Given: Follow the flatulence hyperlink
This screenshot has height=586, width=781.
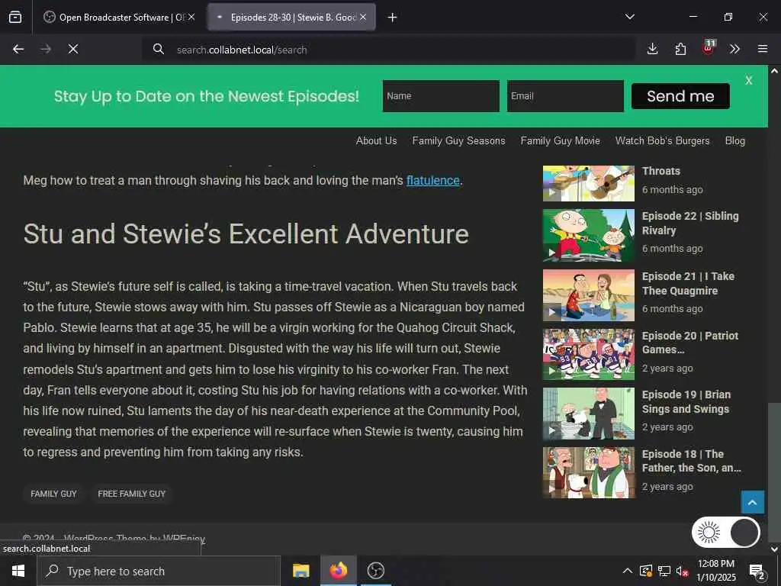Looking at the screenshot, I should (x=433, y=180).
